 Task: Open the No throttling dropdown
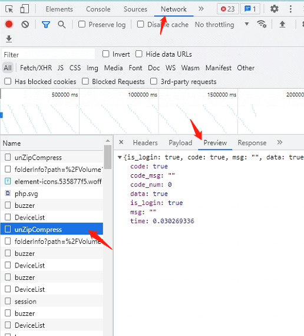tap(222, 24)
